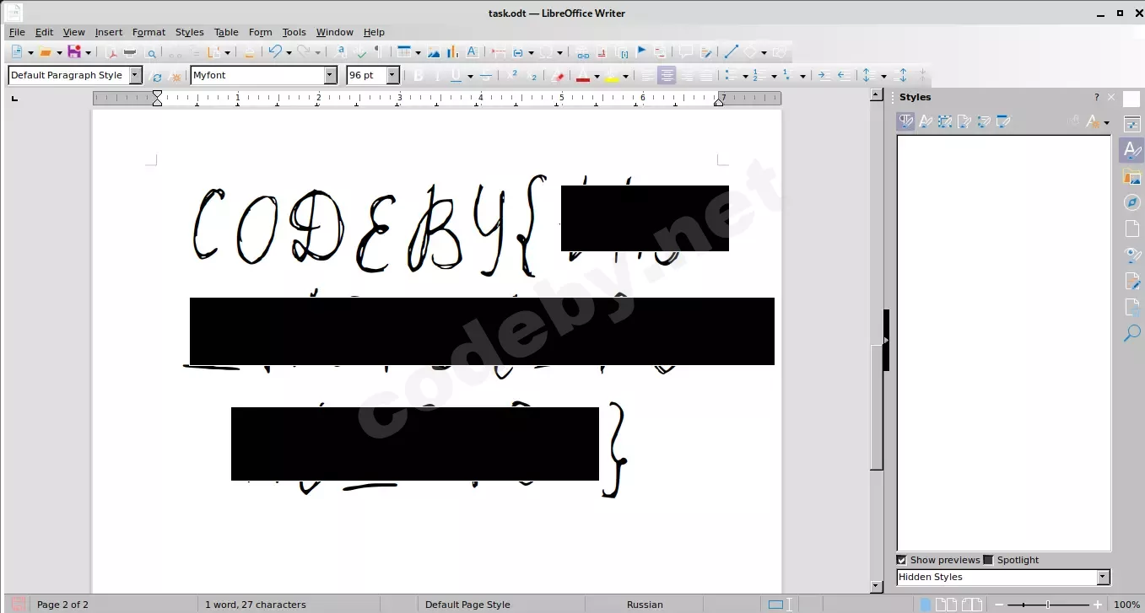Open the Format menu

(x=149, y=32)
